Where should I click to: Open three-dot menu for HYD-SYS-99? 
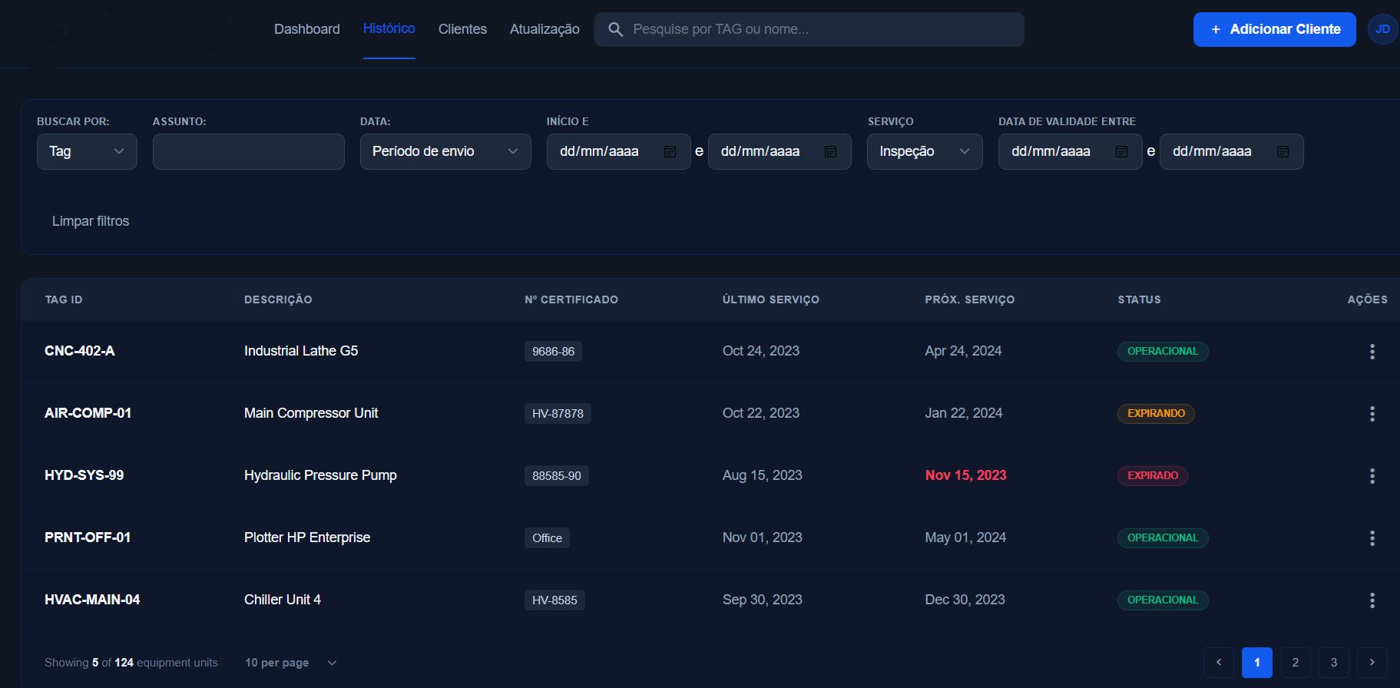click(1372, 476)
